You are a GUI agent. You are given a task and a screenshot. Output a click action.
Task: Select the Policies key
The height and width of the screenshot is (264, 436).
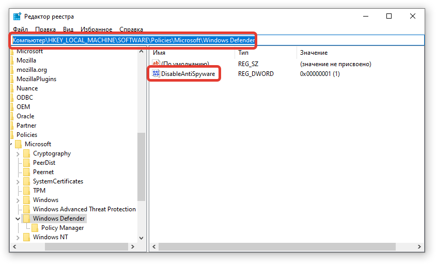(27, 135)
